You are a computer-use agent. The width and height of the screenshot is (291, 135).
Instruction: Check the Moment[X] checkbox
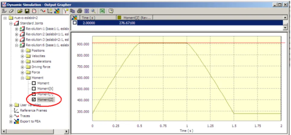pos(34,88)
